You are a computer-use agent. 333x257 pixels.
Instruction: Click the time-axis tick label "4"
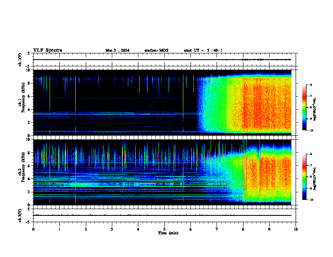[138, 229]
